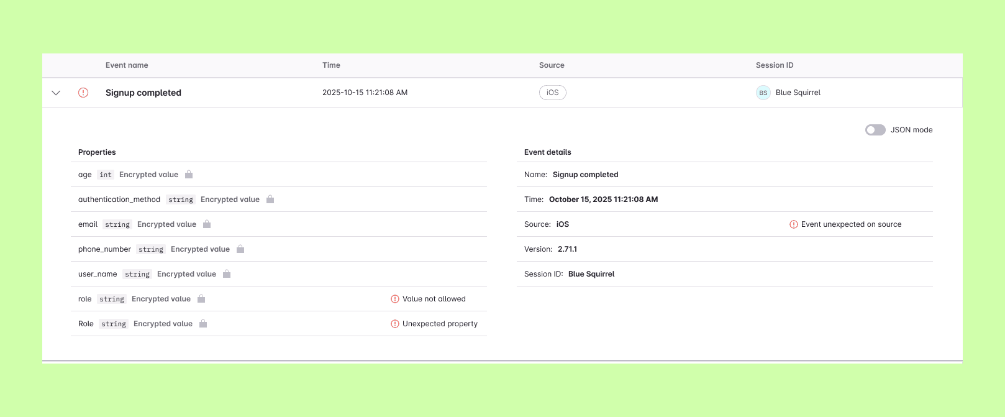Click the lock icon in the user_name row
The height and width of the screenshot is (417, 1005).
(x=227, y=274)
